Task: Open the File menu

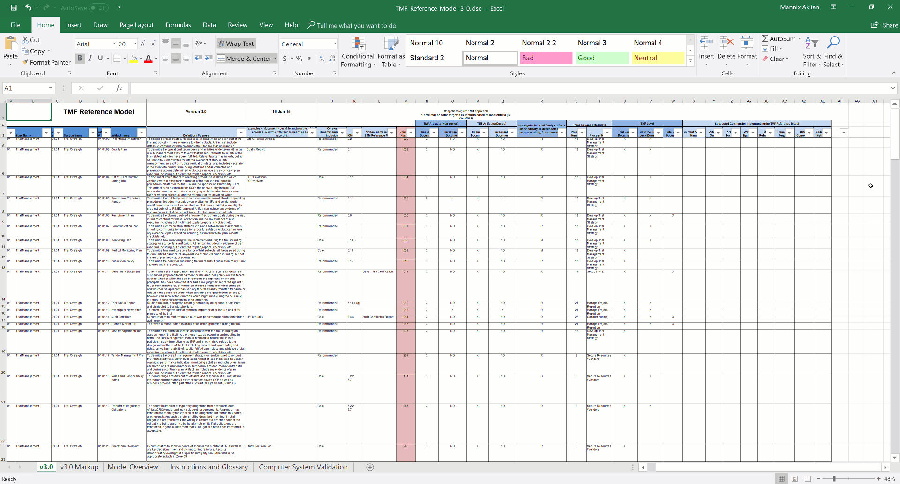Action: point(15,25)
